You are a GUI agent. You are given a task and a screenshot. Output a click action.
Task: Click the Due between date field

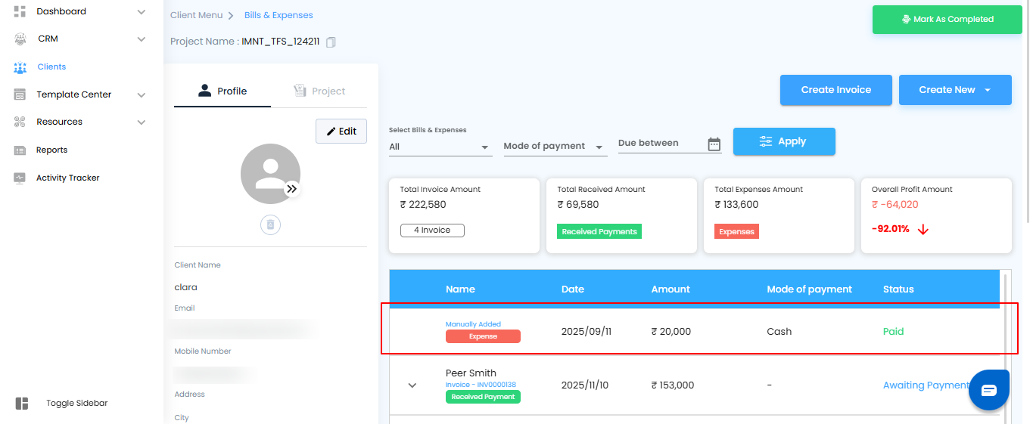(660, 143)
